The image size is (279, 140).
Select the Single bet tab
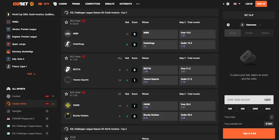pyautogui.click(x=232, y=33)
